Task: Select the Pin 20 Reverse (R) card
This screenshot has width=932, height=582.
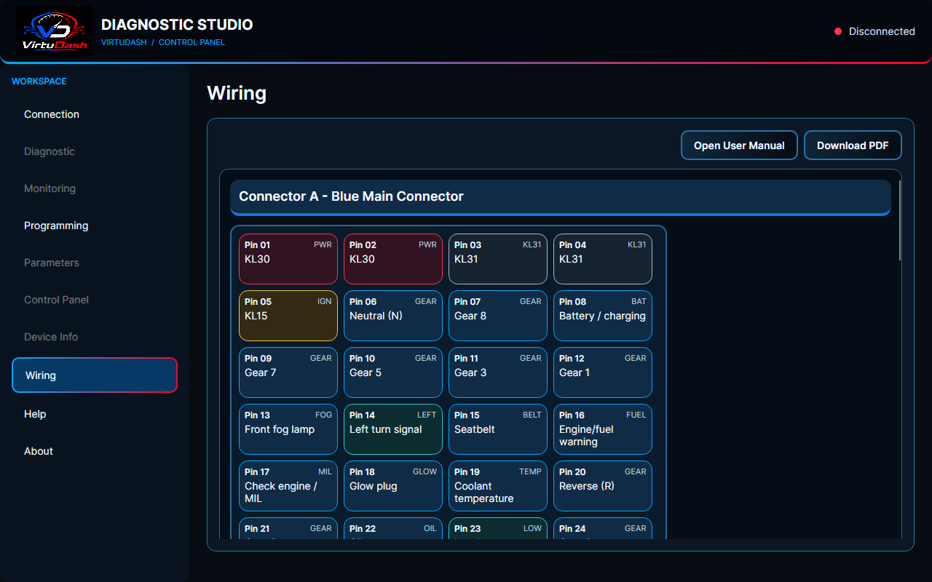Action: [603, 486]
